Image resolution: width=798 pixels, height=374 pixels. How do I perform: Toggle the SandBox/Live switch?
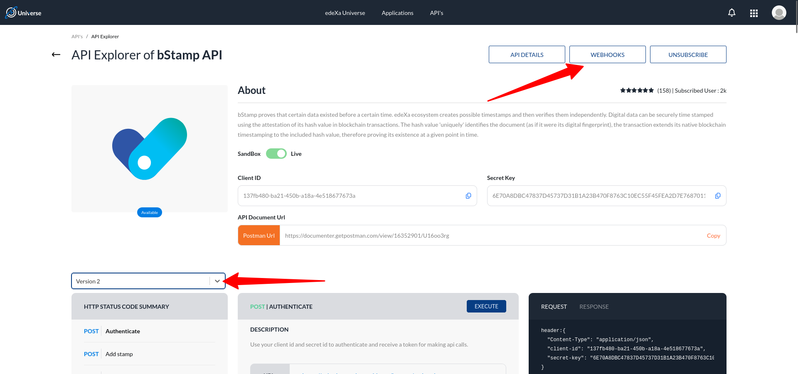[x=276, y=154]
